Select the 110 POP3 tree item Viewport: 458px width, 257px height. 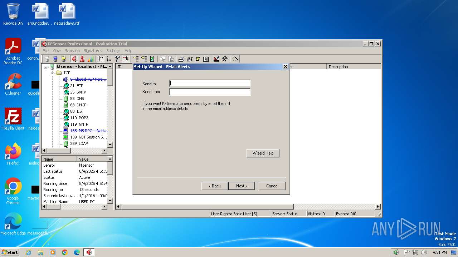[79, 118]
